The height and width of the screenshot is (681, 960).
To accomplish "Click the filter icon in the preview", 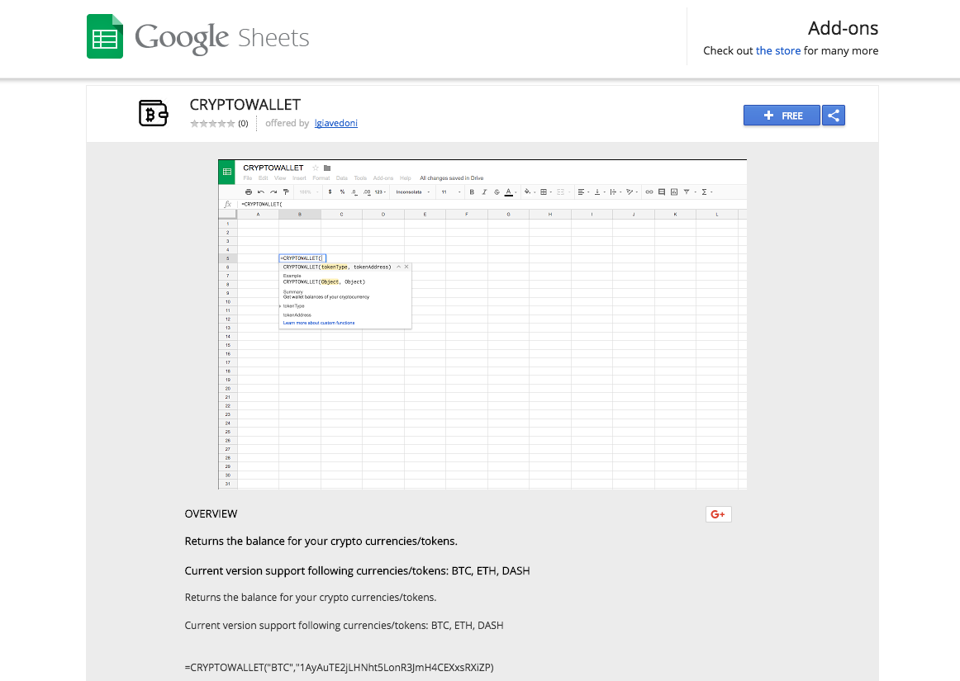I will coord(687,192).
